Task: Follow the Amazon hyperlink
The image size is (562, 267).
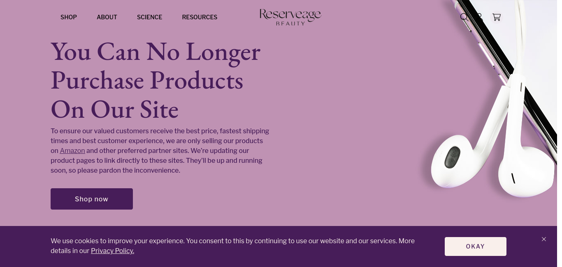Action: pos(72,151)
